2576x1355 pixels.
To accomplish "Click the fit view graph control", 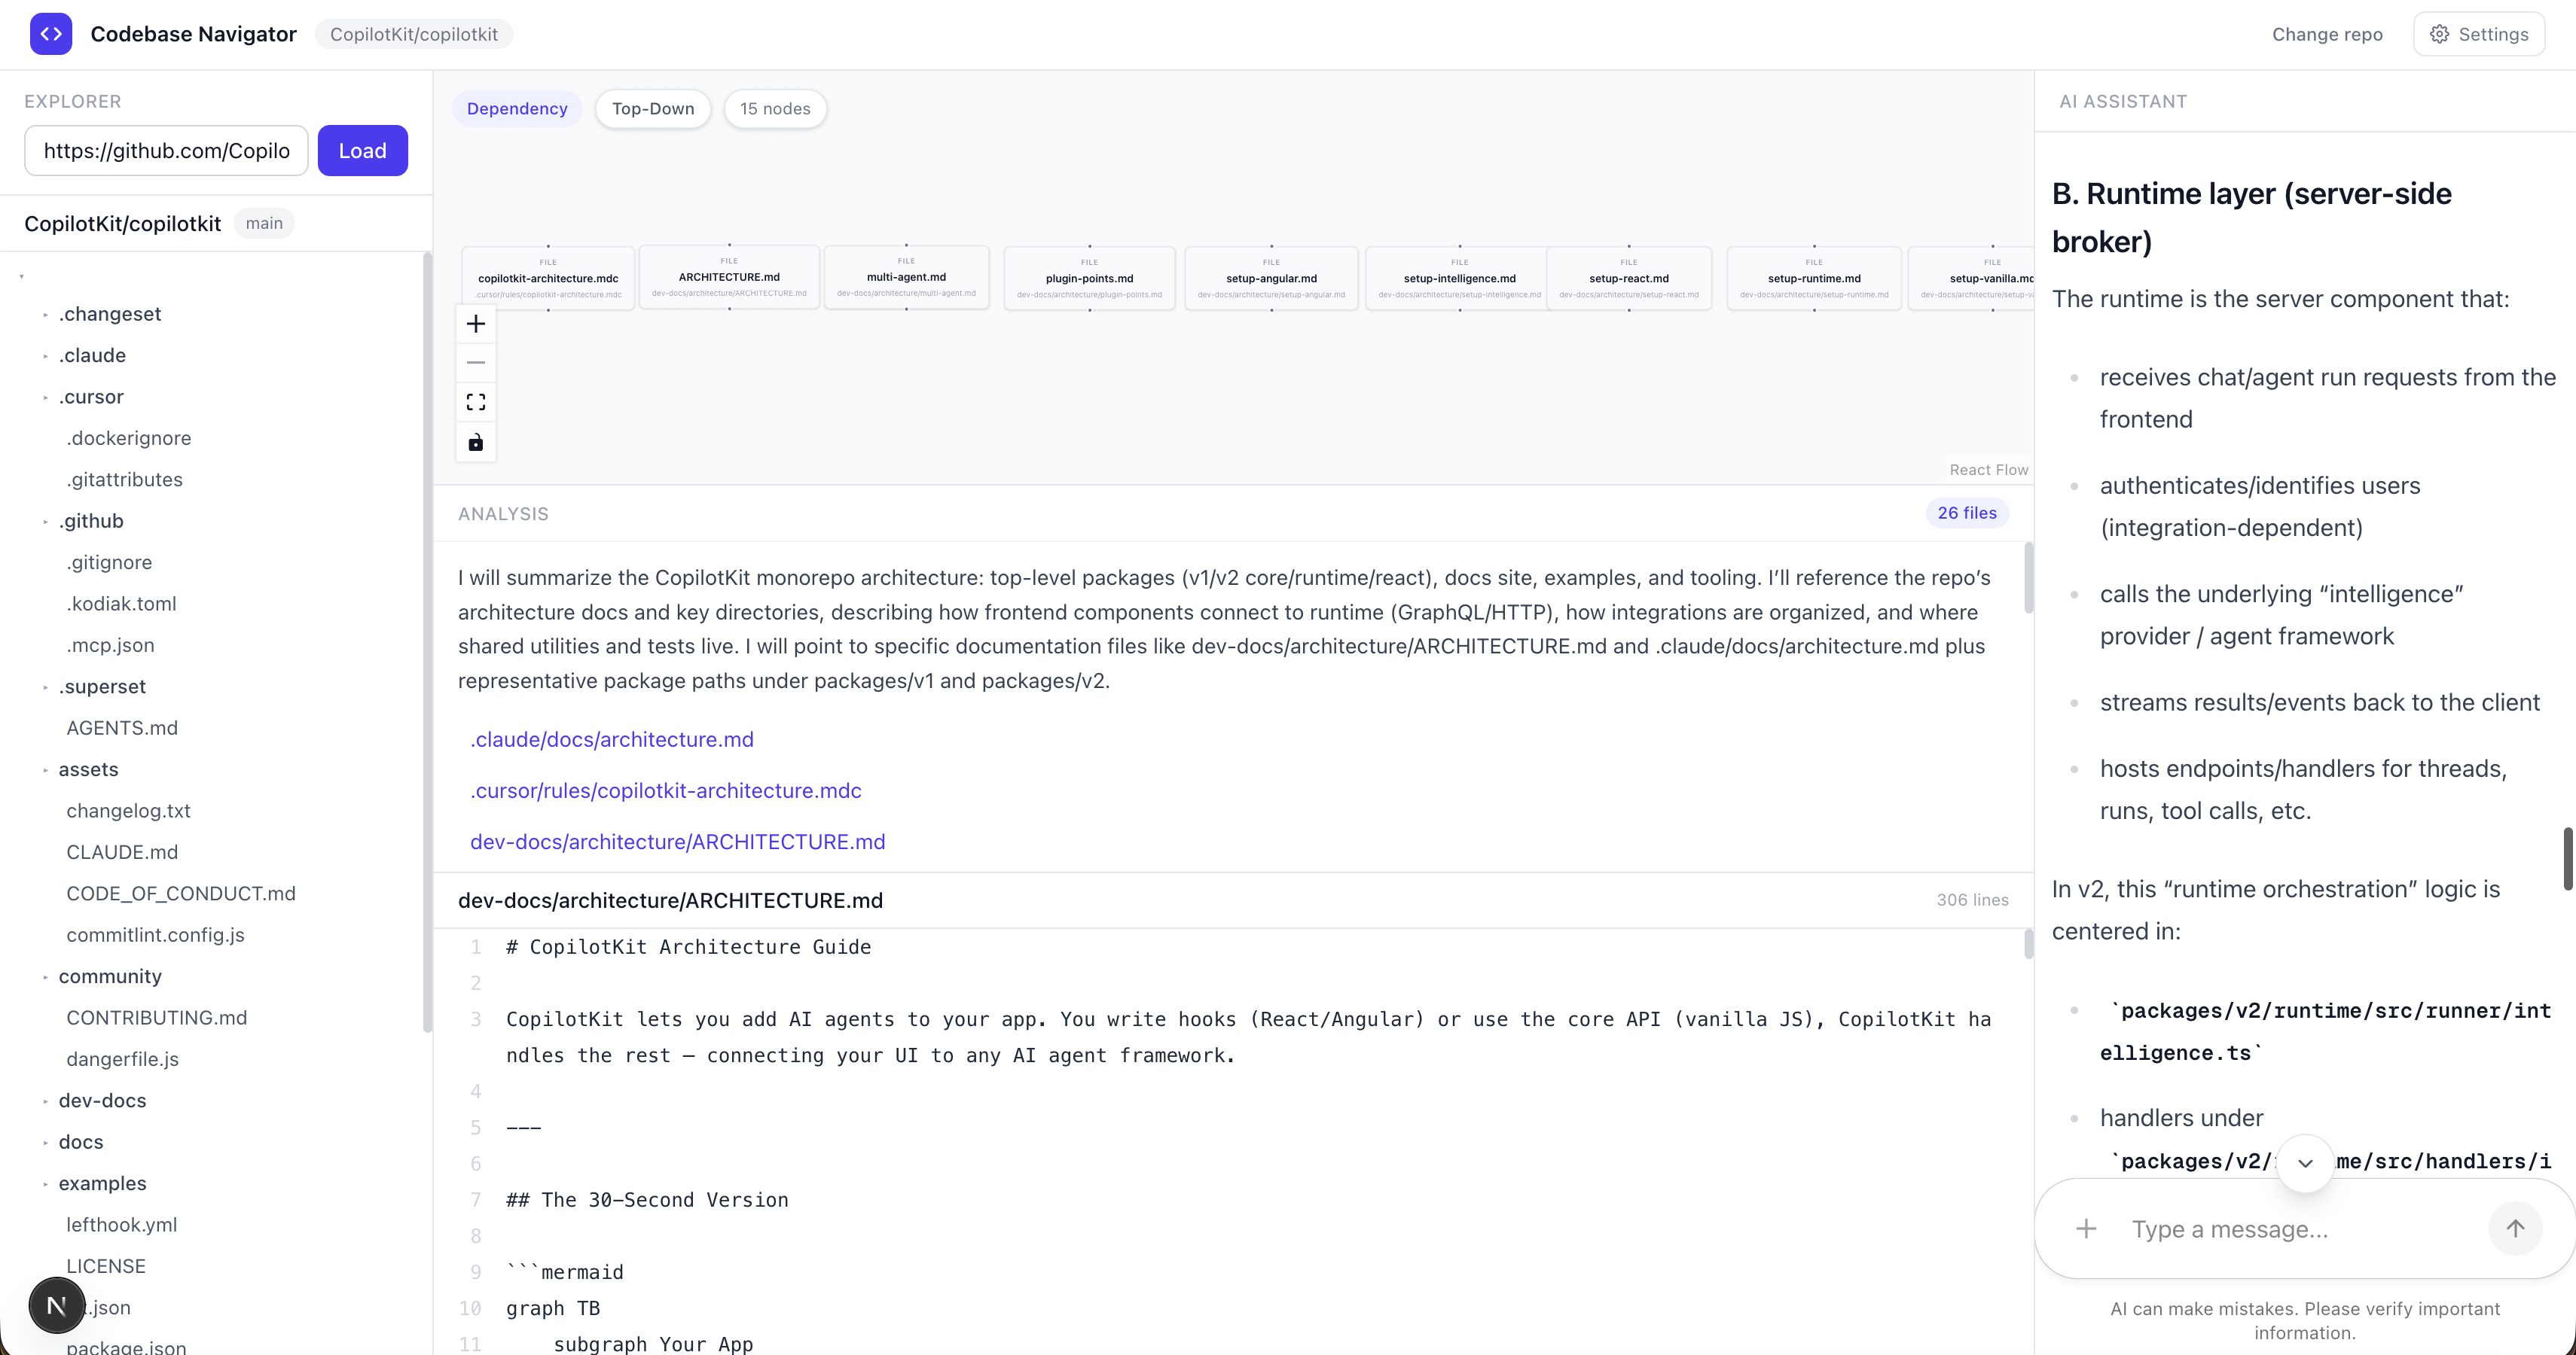I will (x=476, y=402).
